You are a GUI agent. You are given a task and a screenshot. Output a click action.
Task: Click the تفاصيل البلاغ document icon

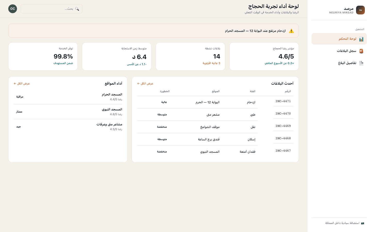[x=361, y=63]
